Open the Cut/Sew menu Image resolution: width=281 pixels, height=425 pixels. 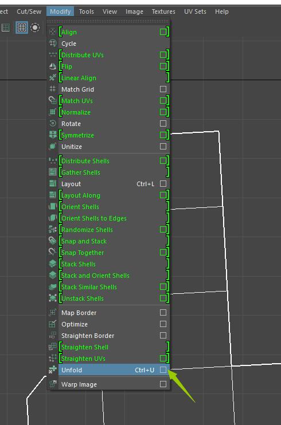click(x=29, y=11)
